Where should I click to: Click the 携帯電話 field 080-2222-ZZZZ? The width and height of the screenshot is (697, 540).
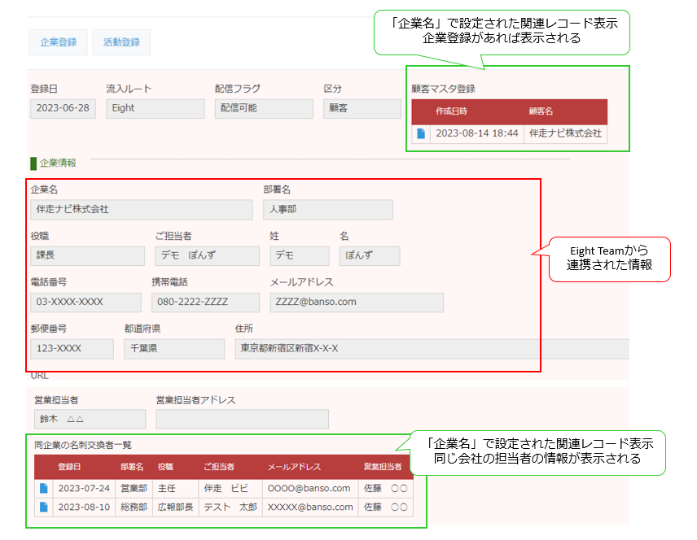tap(205, 303)
